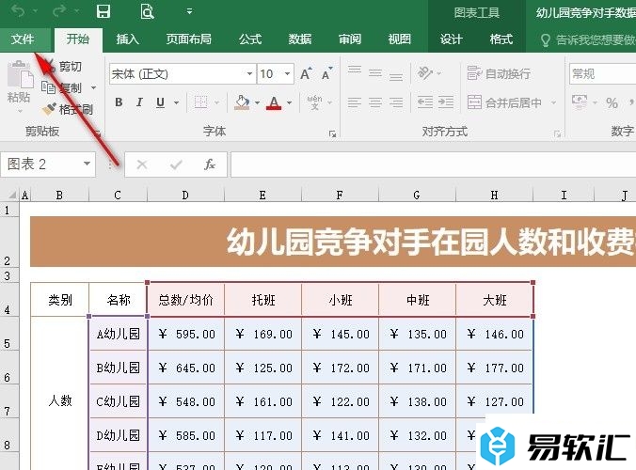Toggle Underline formatting

point(161,102)
